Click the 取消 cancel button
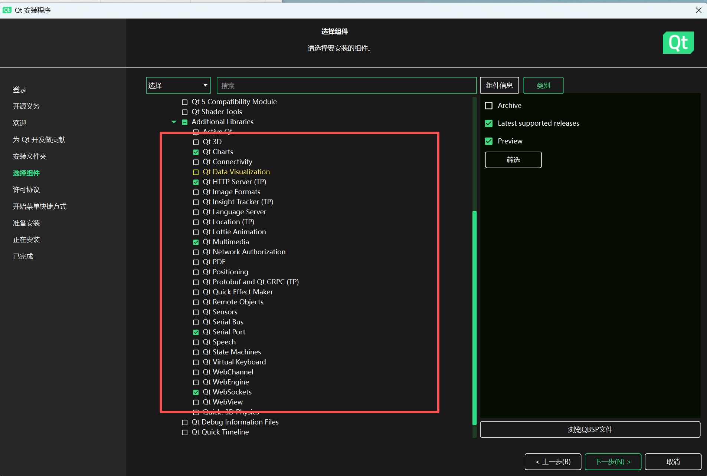This screenshot has width=707, height=476. pos(673,462)
